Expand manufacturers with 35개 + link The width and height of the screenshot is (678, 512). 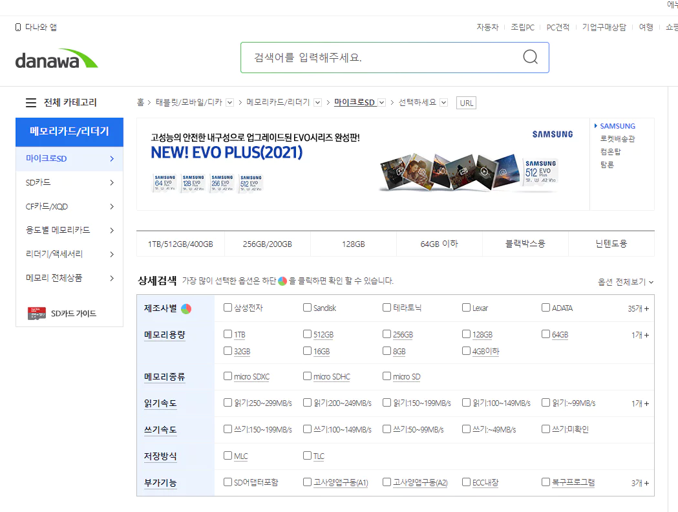pyautogui.click(x=638, y=309)
